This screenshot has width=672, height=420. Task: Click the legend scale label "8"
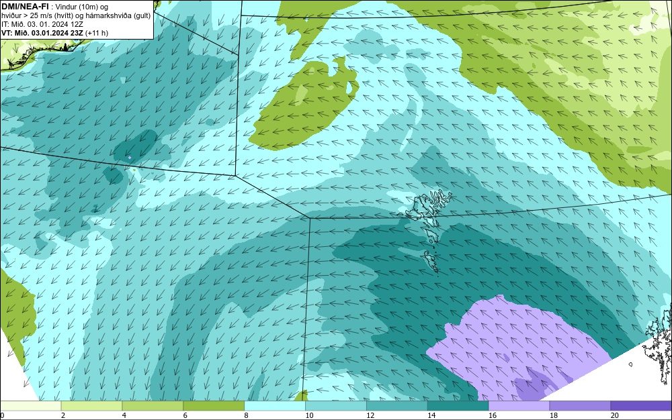246,415
